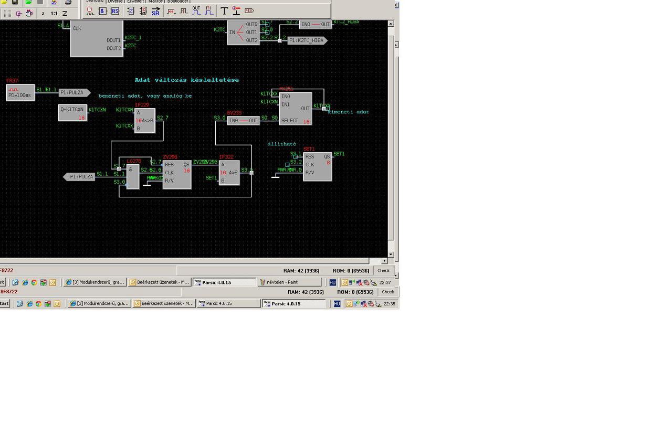This screenshot has width=672, height=424.
Task: Click the 'állítható' label
Action: 282,144
